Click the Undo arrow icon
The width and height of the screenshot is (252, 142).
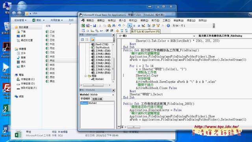pyautogui.click(x=119, y=26)
